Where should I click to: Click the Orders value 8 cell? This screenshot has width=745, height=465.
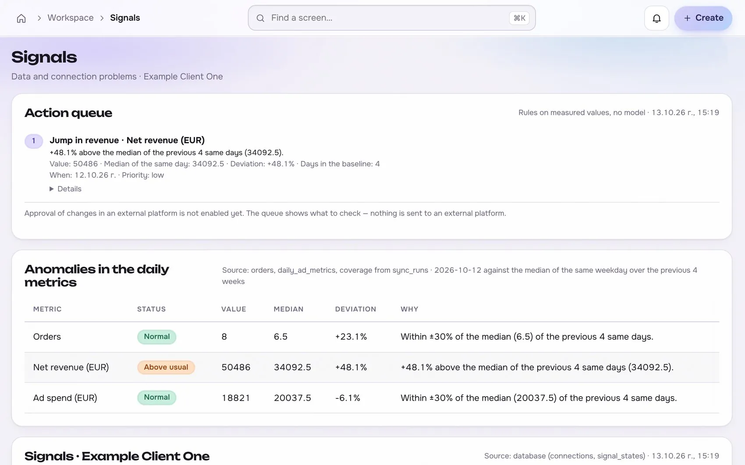[224, 337]
